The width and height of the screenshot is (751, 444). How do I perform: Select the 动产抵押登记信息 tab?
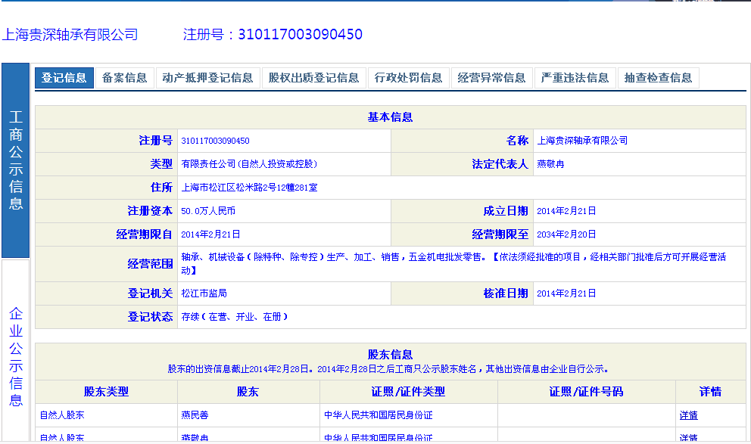pyautogui.click(x=207, y=78)
